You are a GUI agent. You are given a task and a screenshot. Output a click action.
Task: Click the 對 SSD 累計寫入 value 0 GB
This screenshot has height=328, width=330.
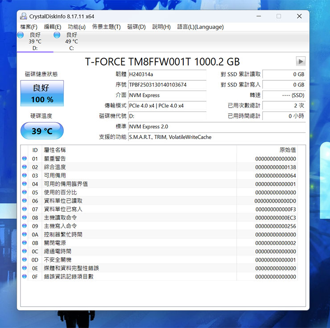click(284, 85)
